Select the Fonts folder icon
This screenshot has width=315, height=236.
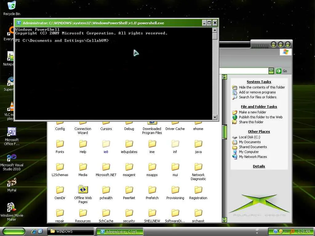pyautogui.click(x=60, y=144)
